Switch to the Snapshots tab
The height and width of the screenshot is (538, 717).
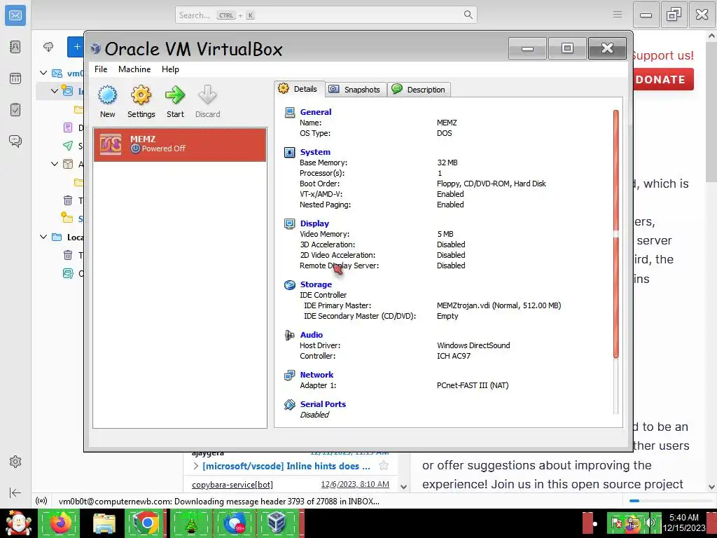pos(356,89)
